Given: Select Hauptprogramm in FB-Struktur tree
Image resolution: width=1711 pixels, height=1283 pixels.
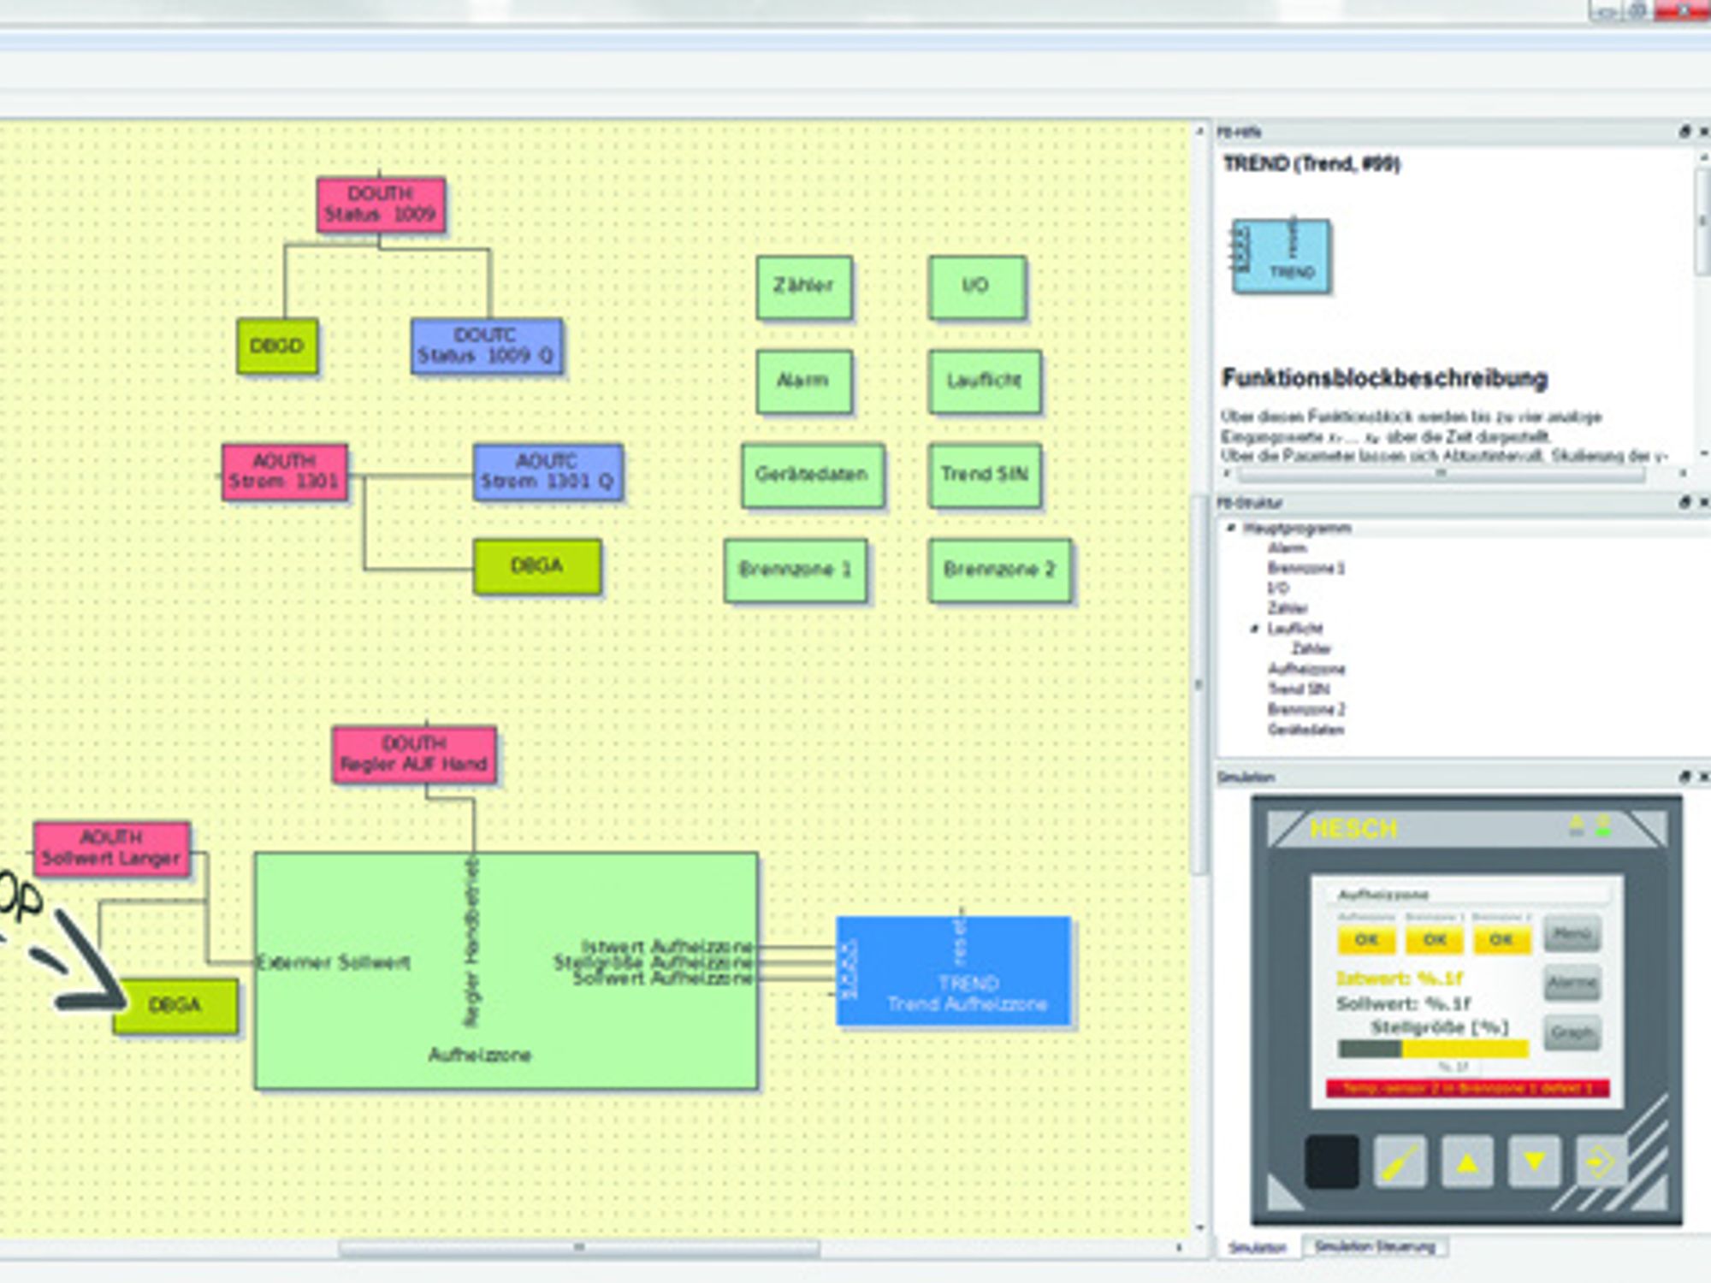Looking at the screenshot, I should pos(1297,529).
